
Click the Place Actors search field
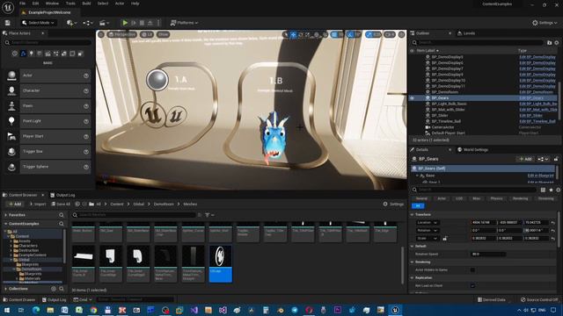(x=48, y=43)
